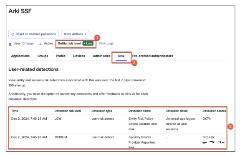Click the LOW risk level cell

pyautogui.click(x=58, y=119)
